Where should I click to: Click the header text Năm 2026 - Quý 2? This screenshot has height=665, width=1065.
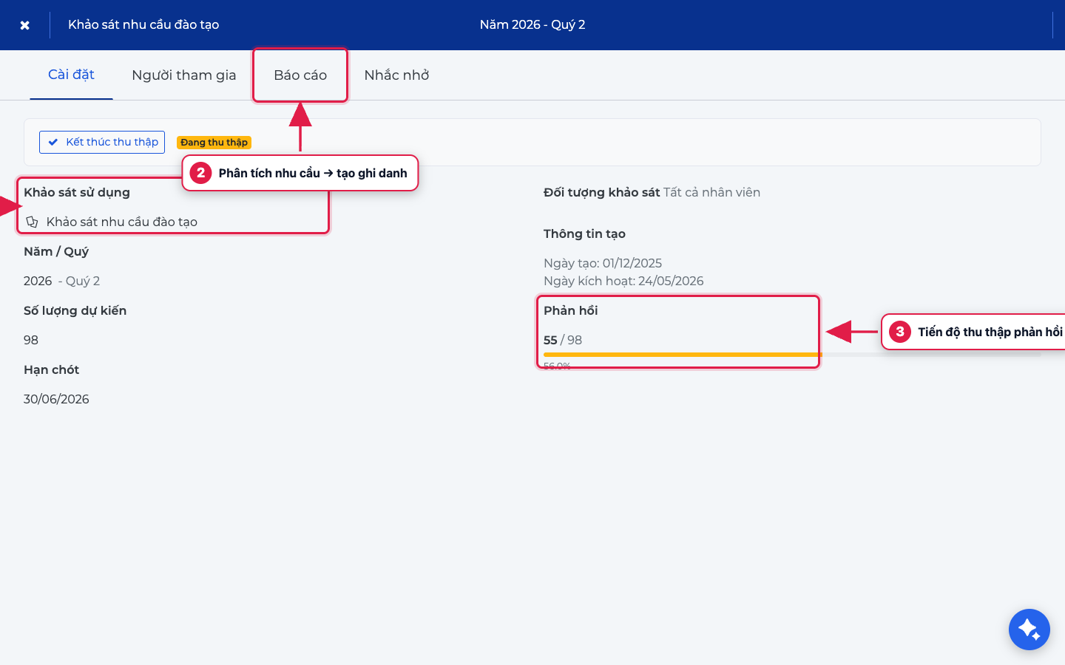coord(532,24)
